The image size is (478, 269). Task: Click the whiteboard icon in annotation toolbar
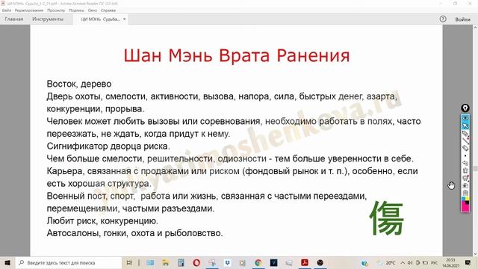[465, 178]
